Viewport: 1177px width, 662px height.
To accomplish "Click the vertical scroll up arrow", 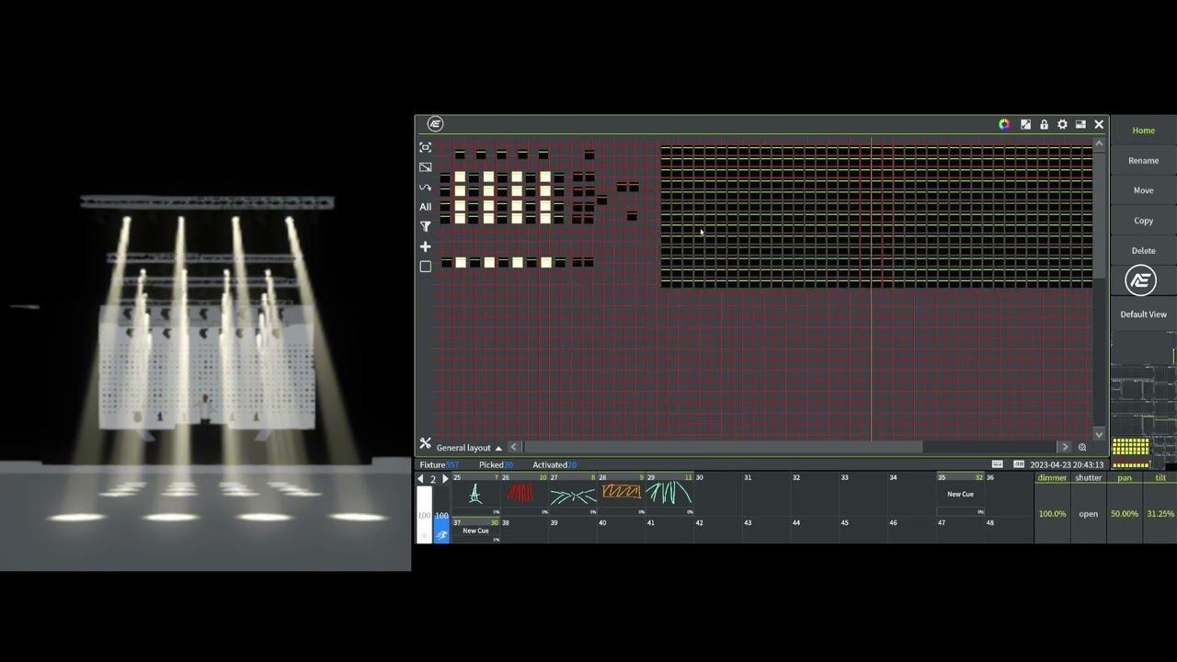I will 1099,143.
